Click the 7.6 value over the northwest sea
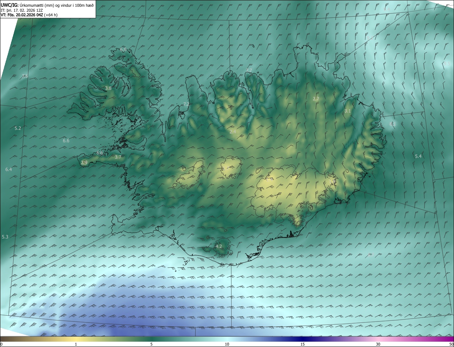Viewport: 454px width, 347px height. 24,76
